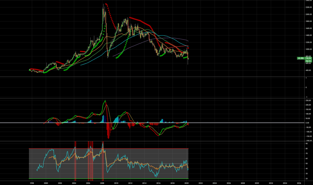
Task: Click the 60 label on RSI scale
Action: [x=307, y=159]
